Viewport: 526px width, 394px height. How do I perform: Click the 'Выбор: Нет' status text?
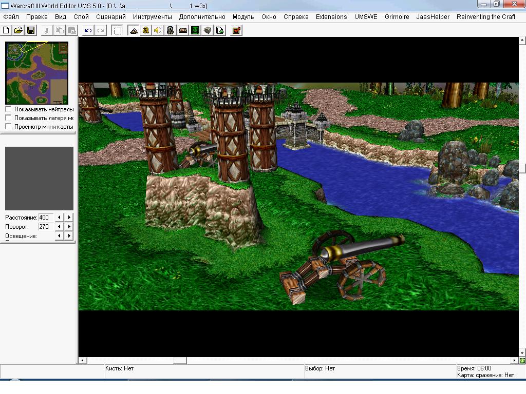coord(320,368)
